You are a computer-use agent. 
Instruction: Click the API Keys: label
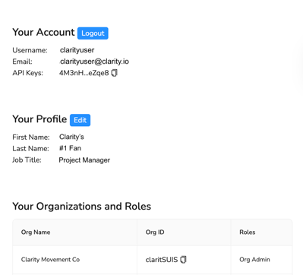(x=28, y=73)
